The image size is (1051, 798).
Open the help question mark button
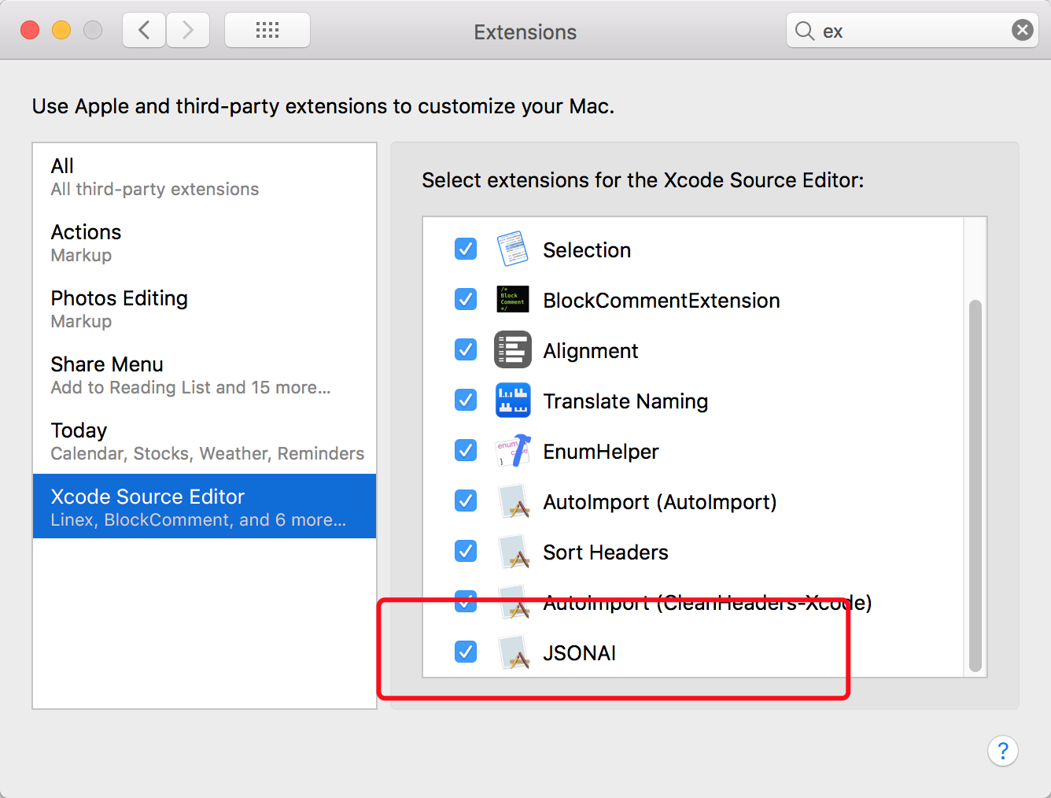pos(1003,751)
